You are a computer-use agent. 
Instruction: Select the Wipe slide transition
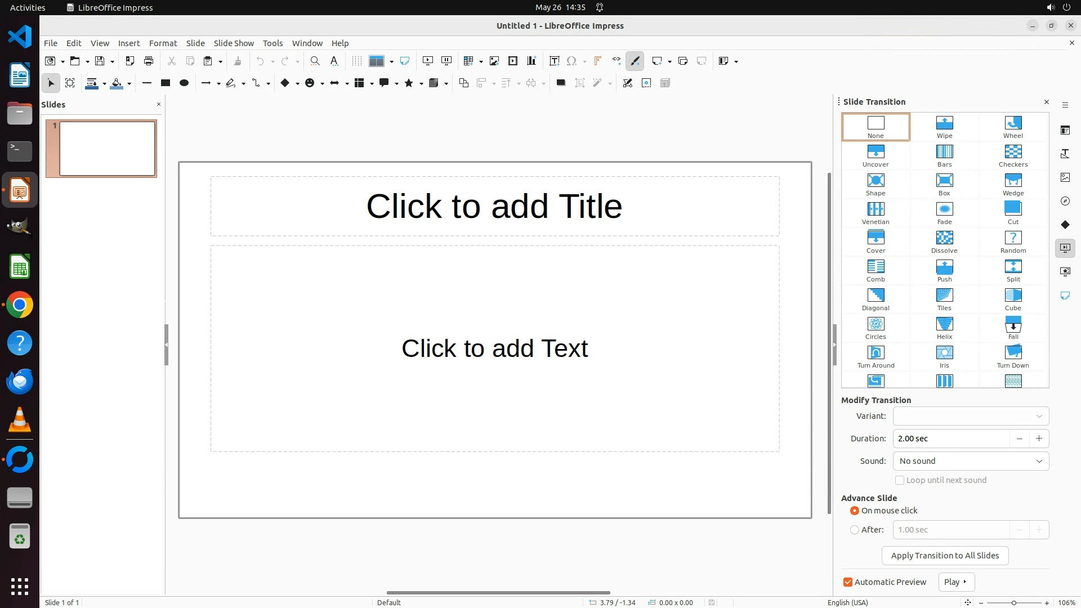click(x=944, y=127)
